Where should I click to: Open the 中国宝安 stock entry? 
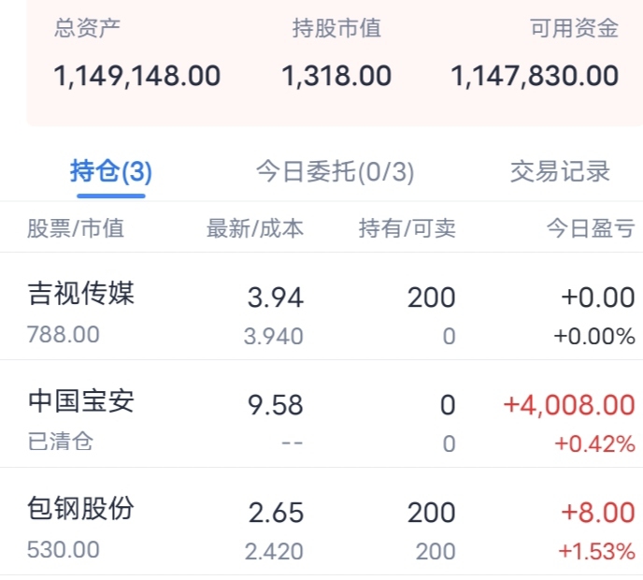pos(81,402)
